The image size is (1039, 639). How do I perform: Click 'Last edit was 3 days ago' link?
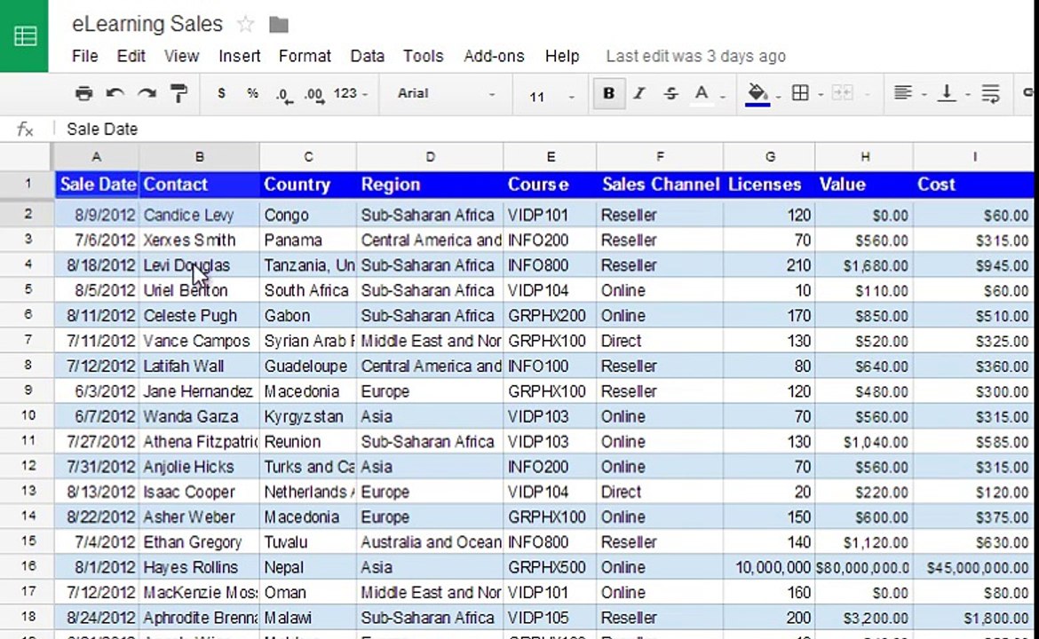pyautogui.click(x=695, y=56)
